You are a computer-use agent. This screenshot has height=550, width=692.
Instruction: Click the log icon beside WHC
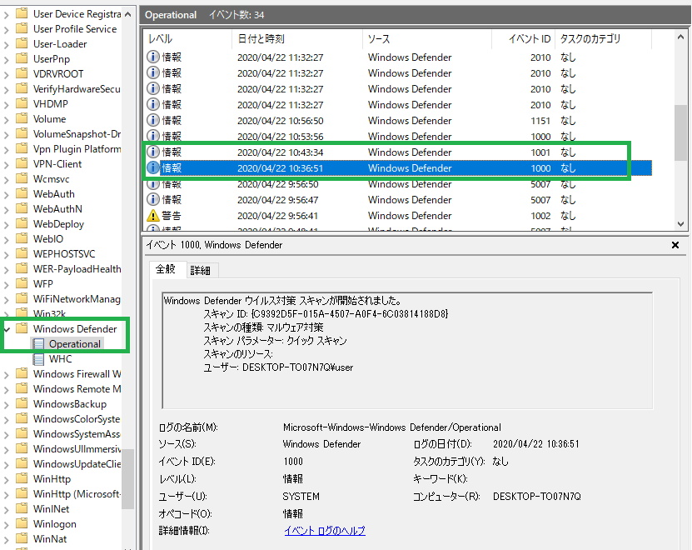(x=39, y=358)
